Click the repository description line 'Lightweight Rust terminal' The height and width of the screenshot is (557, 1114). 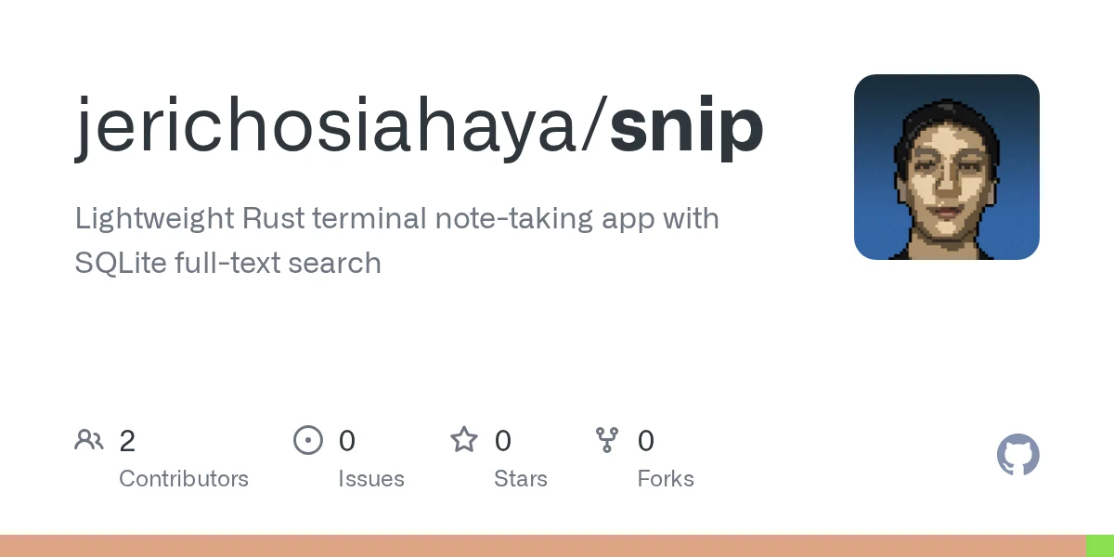[397, 219]
